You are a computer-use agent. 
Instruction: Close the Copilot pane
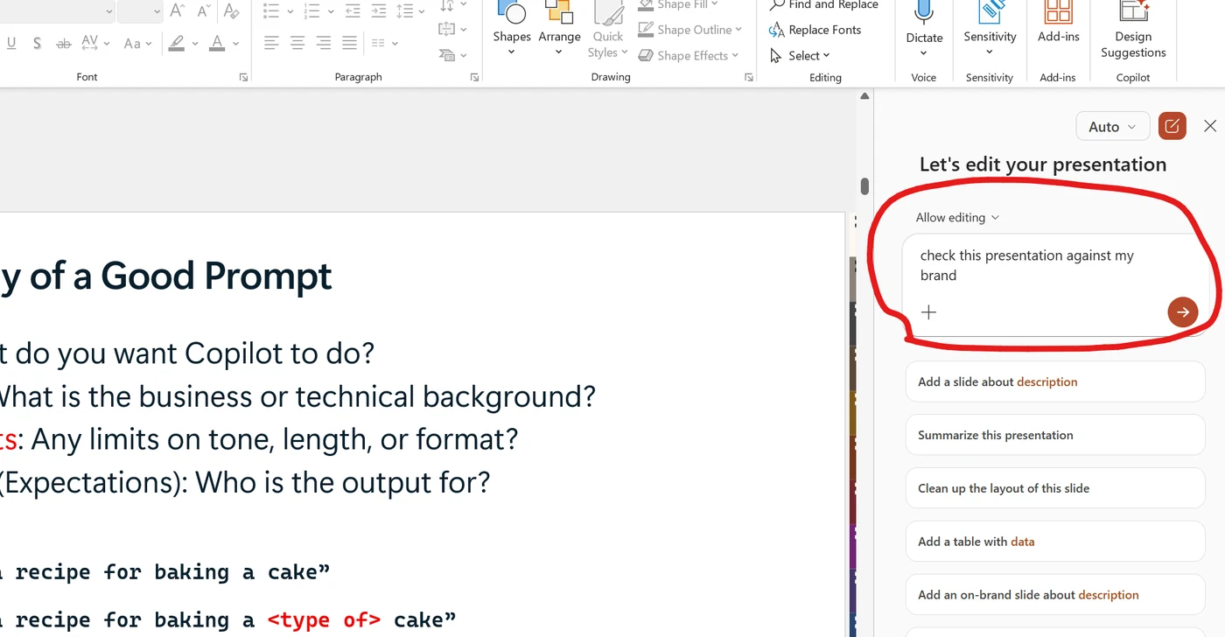pyautogui.click(x=1210, y=126)
